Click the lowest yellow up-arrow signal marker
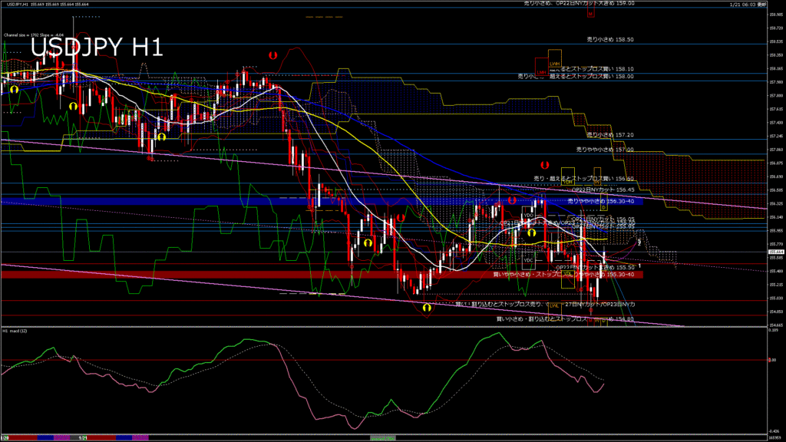The image size is (786, 442). (x=427, y=308)
